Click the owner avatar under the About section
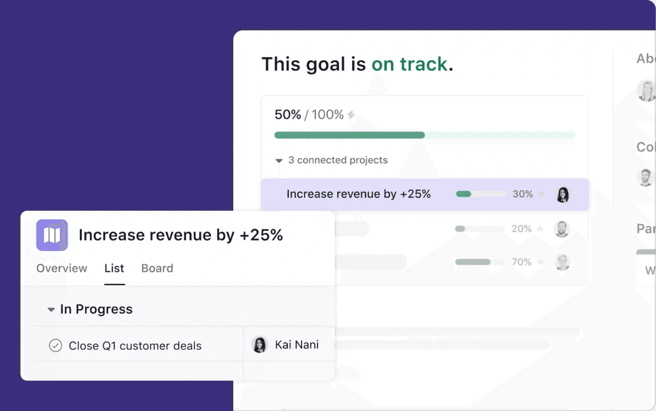Viewport: 656px width, 411px height. tap(646, 91)
